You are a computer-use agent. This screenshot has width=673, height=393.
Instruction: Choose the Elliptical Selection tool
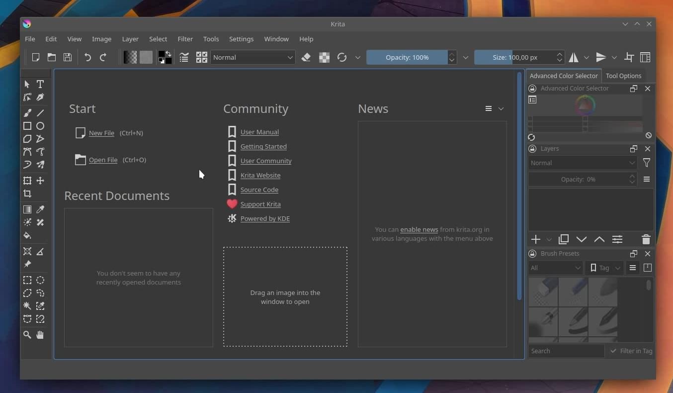click(x=40, y=280)
